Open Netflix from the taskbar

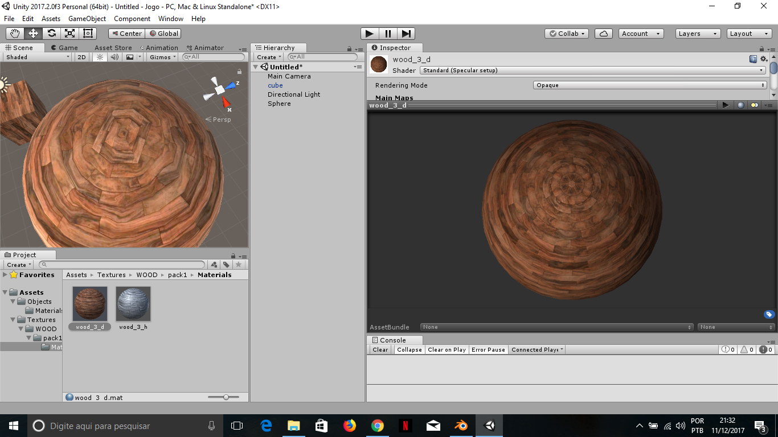pos(405,426)
